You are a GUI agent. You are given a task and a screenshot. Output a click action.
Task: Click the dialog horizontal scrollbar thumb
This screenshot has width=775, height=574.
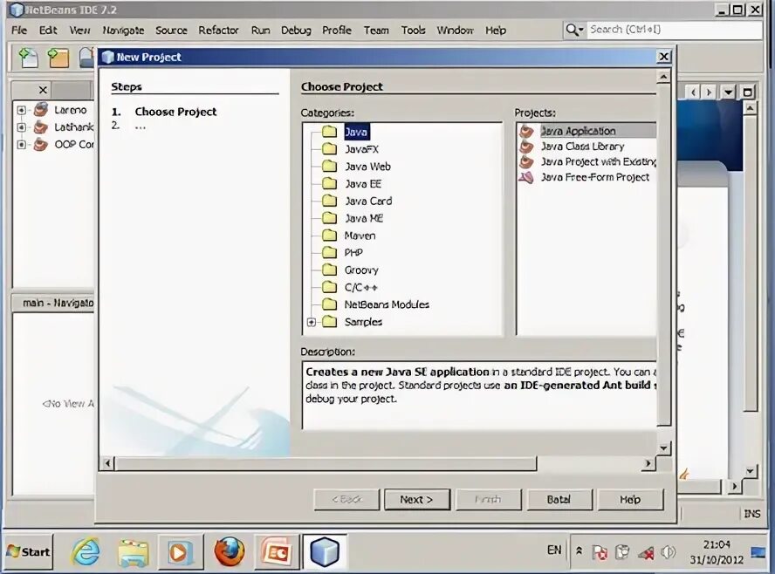point(326,463)
